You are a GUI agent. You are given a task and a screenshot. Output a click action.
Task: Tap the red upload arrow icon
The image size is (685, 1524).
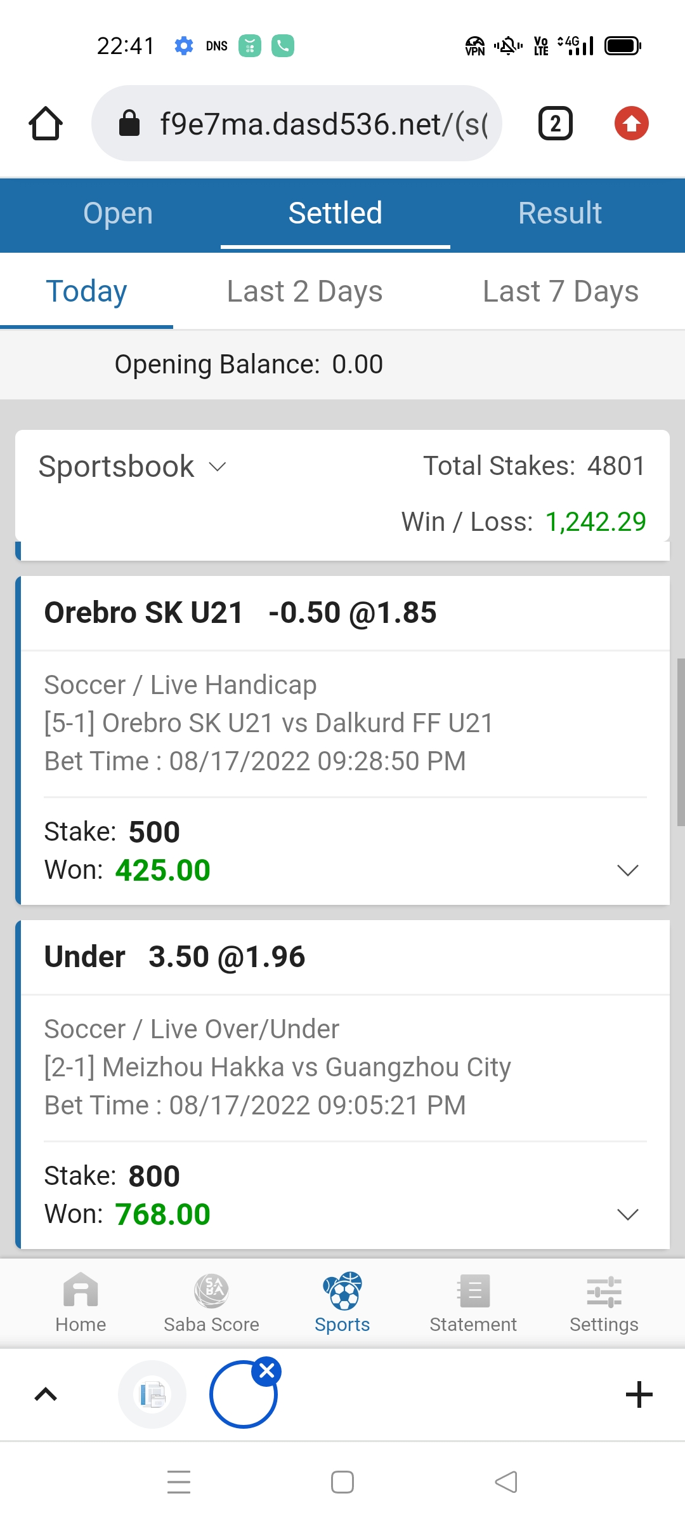[632, 123]
